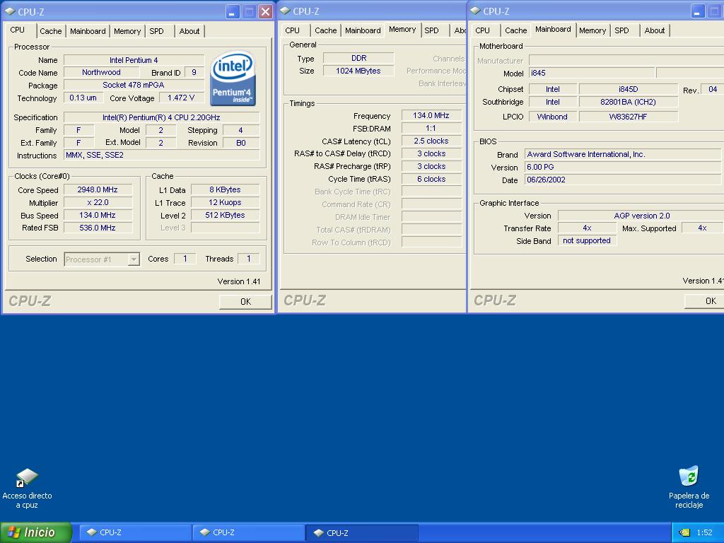724x543 pixels.
Task: Minimize the right CPU-Z window
Action: pos(698,11)
